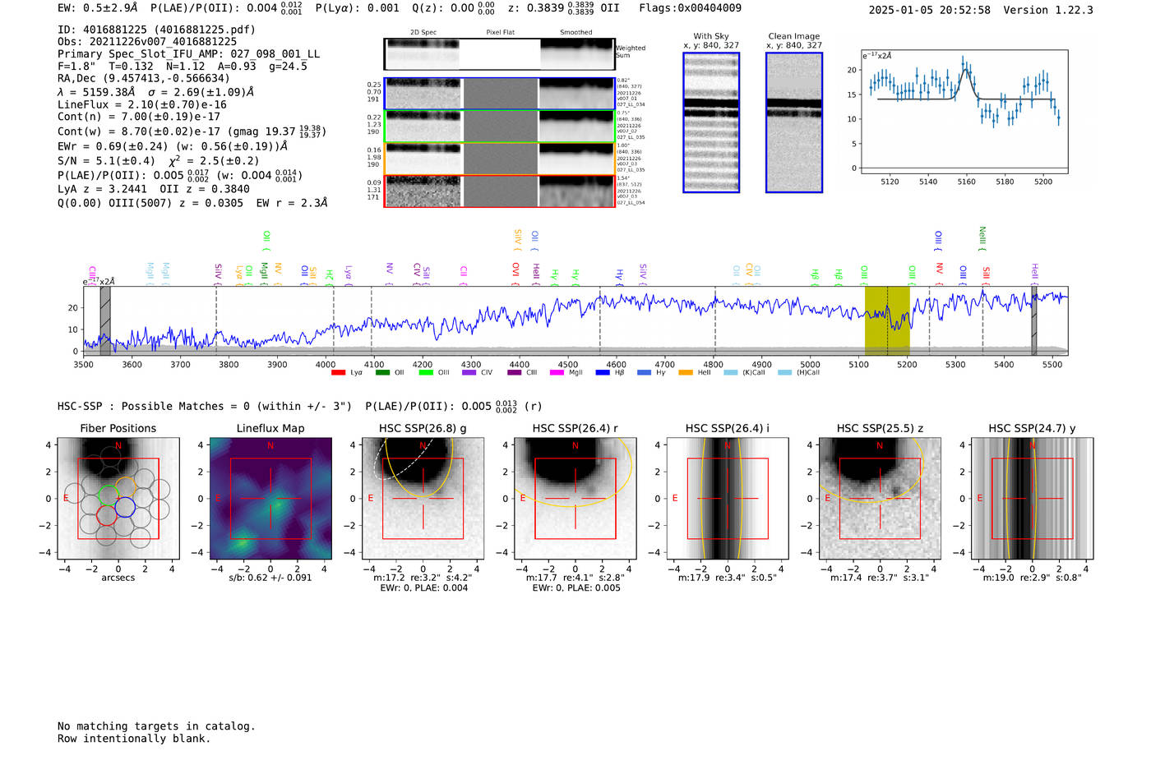Click the Pixel Flat column header
The image size is (1151, 783).
(501, 33)
